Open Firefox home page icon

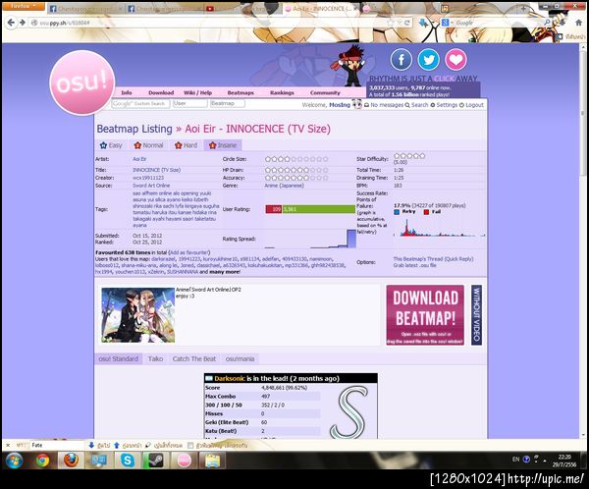pos(578,23)
